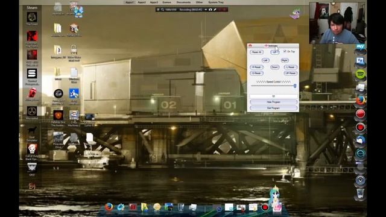Click the L Reset button
The height and width of the screenshot is (217, 386).
tap(291, 67)
